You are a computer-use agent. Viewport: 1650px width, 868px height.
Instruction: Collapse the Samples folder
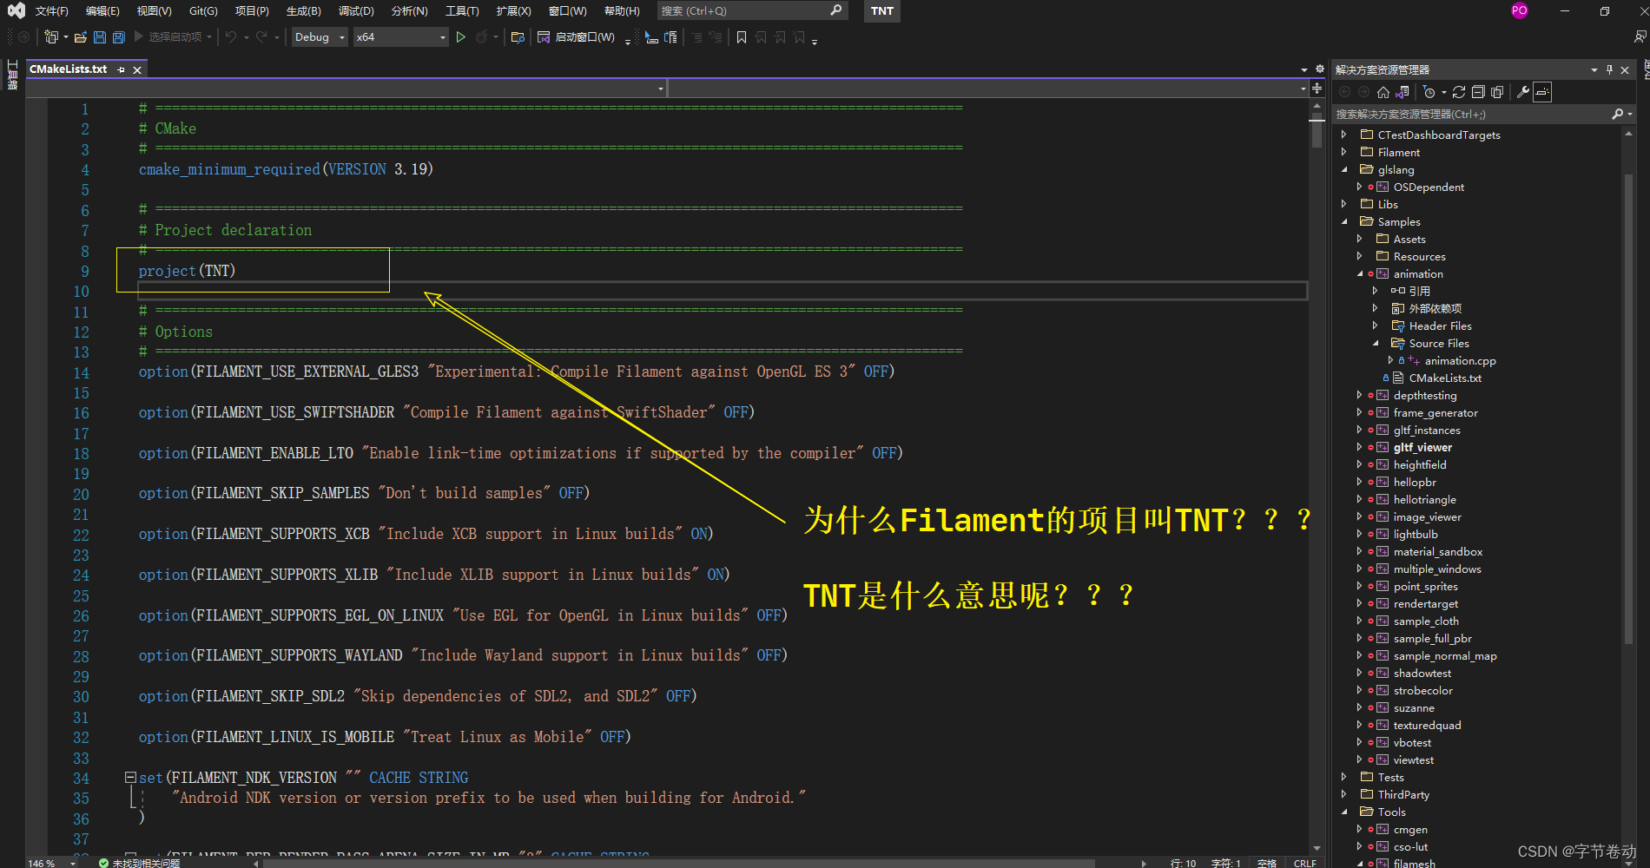pos(1343,221)
